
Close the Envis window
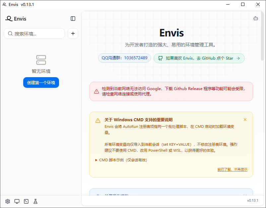[x=258, y=4]
